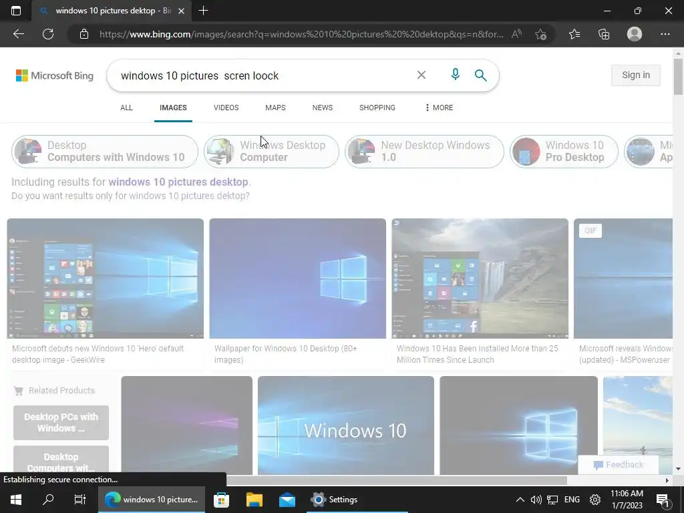The image size is (684, 513).
Task: Switch to the NEWS tab
Action: click(x=323, y=108)
